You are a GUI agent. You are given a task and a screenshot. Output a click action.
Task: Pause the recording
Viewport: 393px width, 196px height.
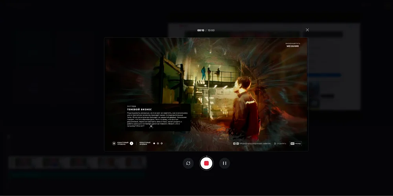pyautogui.click(x=224, y=163)
